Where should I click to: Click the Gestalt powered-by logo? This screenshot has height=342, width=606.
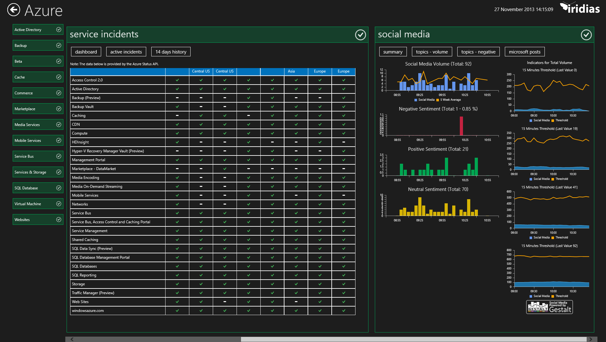[550, 307]
